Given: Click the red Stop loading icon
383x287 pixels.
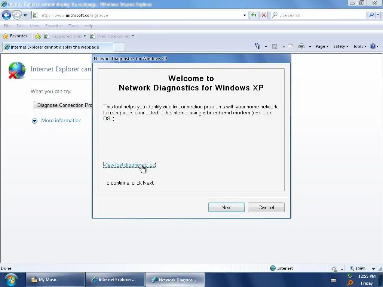Looking at the screenshot, I should pyautogui.click(x=264, y=15).
